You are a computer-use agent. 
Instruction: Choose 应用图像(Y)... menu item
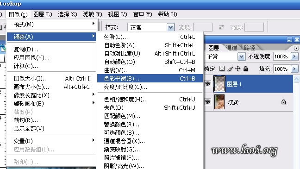click(x=51, y=57)
